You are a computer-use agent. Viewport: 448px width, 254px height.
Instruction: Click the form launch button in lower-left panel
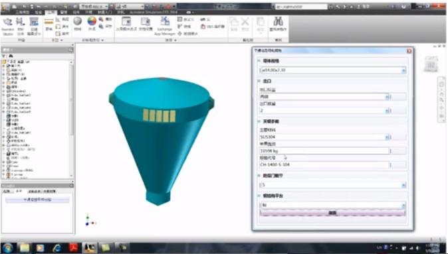[37, 200]
